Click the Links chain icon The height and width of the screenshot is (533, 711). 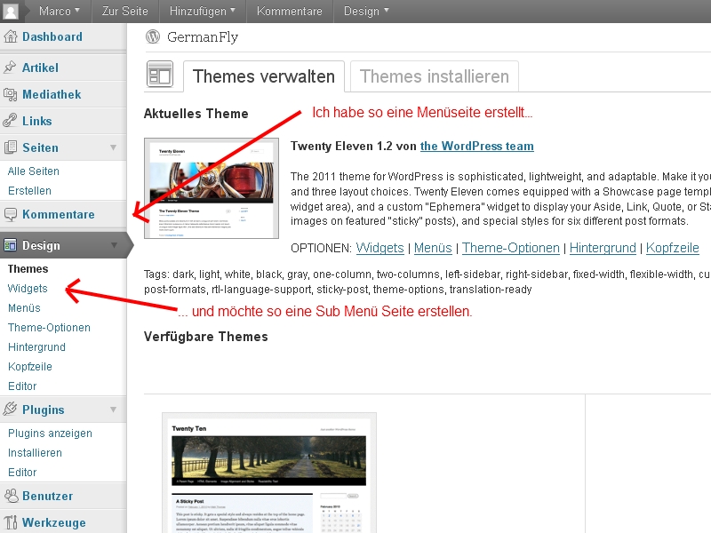(11, 121)
